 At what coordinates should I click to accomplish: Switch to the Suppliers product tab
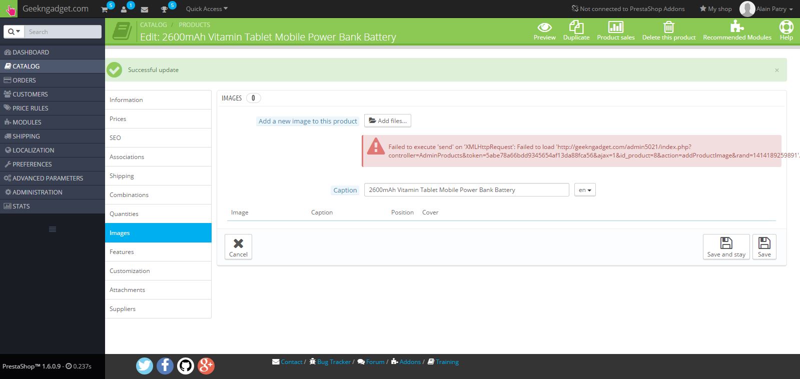pos(158,309)
